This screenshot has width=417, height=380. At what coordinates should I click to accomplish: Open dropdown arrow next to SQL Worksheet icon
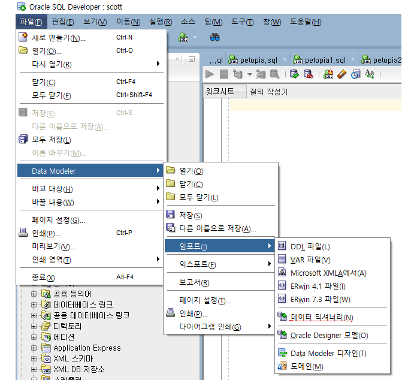[x=195, y=37]
